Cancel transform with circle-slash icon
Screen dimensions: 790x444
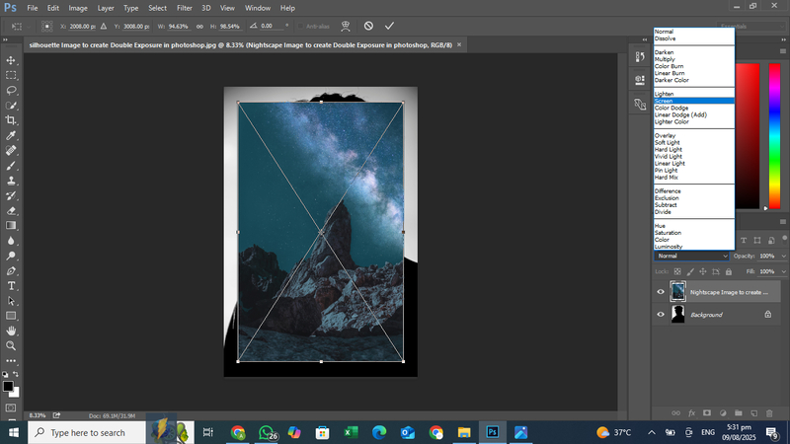coord(368,26)
